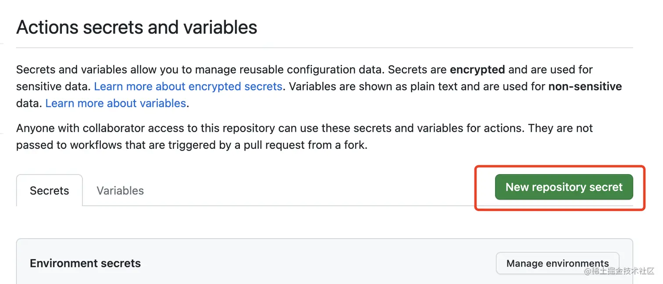Switch to the Variables tab
This screenshot has width=663, height=284.
pos(120,191)
